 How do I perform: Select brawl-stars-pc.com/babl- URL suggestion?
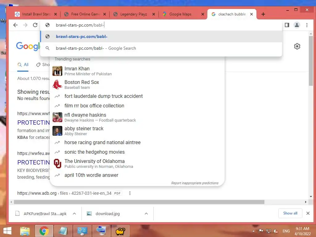161,36
